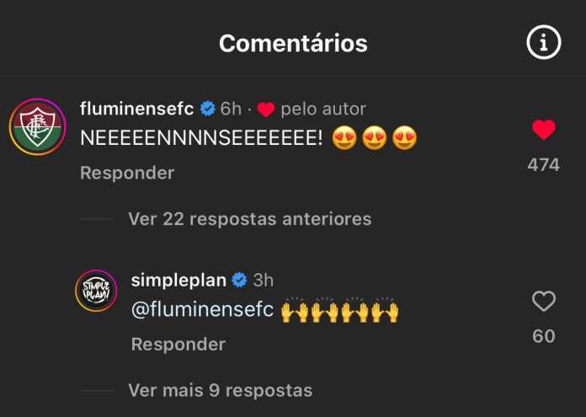Click the NEEEEENNNNSEEEEEEE! comment text

pyautogui.click(x=201, y=138)
